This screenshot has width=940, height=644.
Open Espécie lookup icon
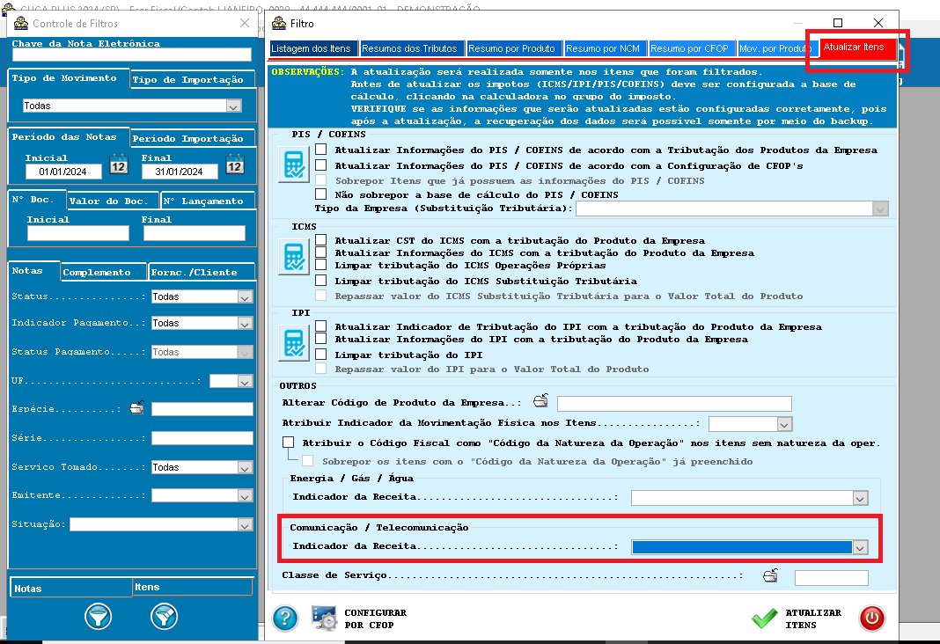point(136,408)
